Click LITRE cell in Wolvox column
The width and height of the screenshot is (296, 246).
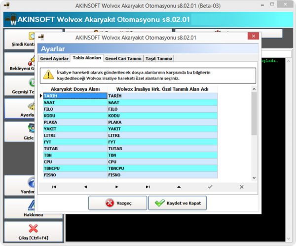(162, 135)
